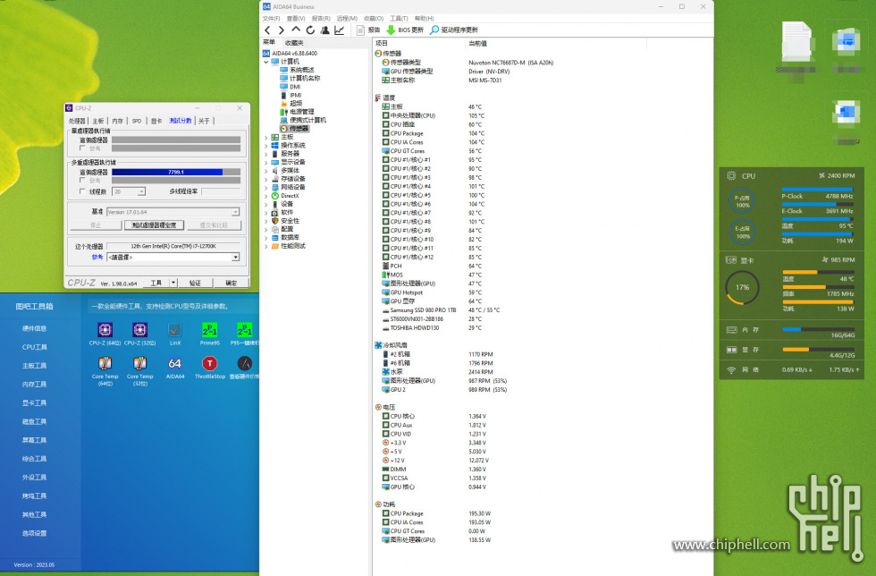Expand the 性能测试 node in AIDA64 tree
The width and height of the screenshot is (876, 576).
click(266, 246)
